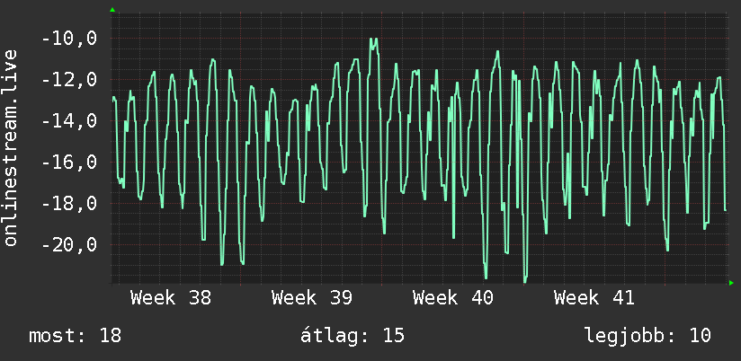This screenshot has height=361, width=741.
Task: Click the green arrow at x-axis end
Action: (731, 283)
